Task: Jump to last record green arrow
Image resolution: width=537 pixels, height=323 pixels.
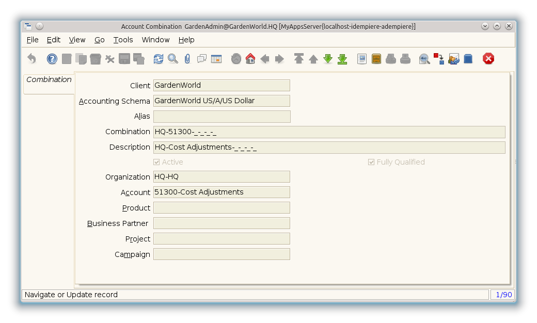Action: click(x=342, y=59)
